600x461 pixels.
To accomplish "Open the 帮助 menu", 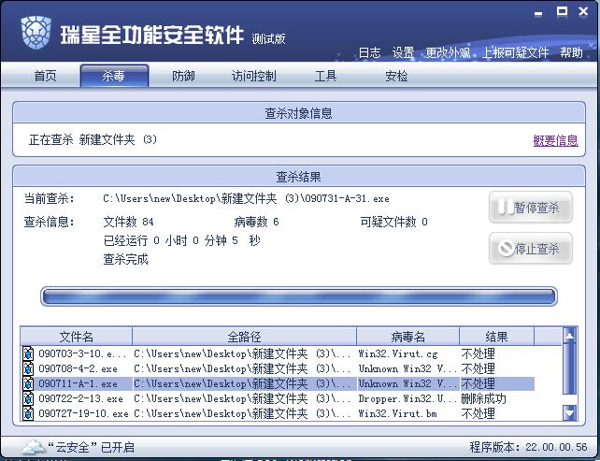I will click(572, 52).
